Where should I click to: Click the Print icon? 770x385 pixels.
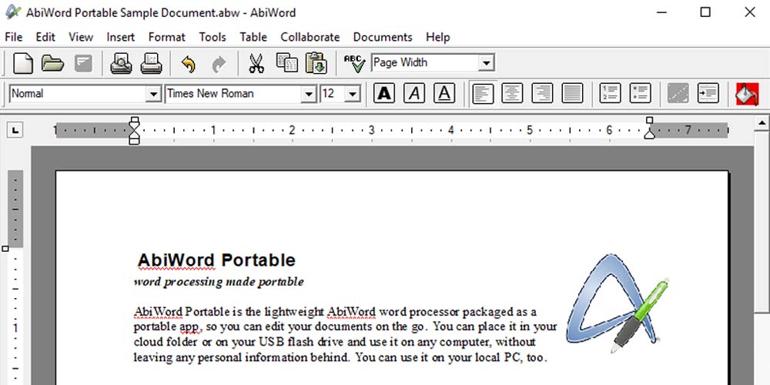(x=151, y=63)
